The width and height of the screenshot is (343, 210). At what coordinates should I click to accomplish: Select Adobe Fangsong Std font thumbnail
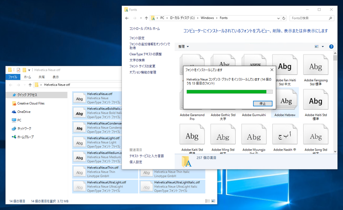click(x=316, y=65)
